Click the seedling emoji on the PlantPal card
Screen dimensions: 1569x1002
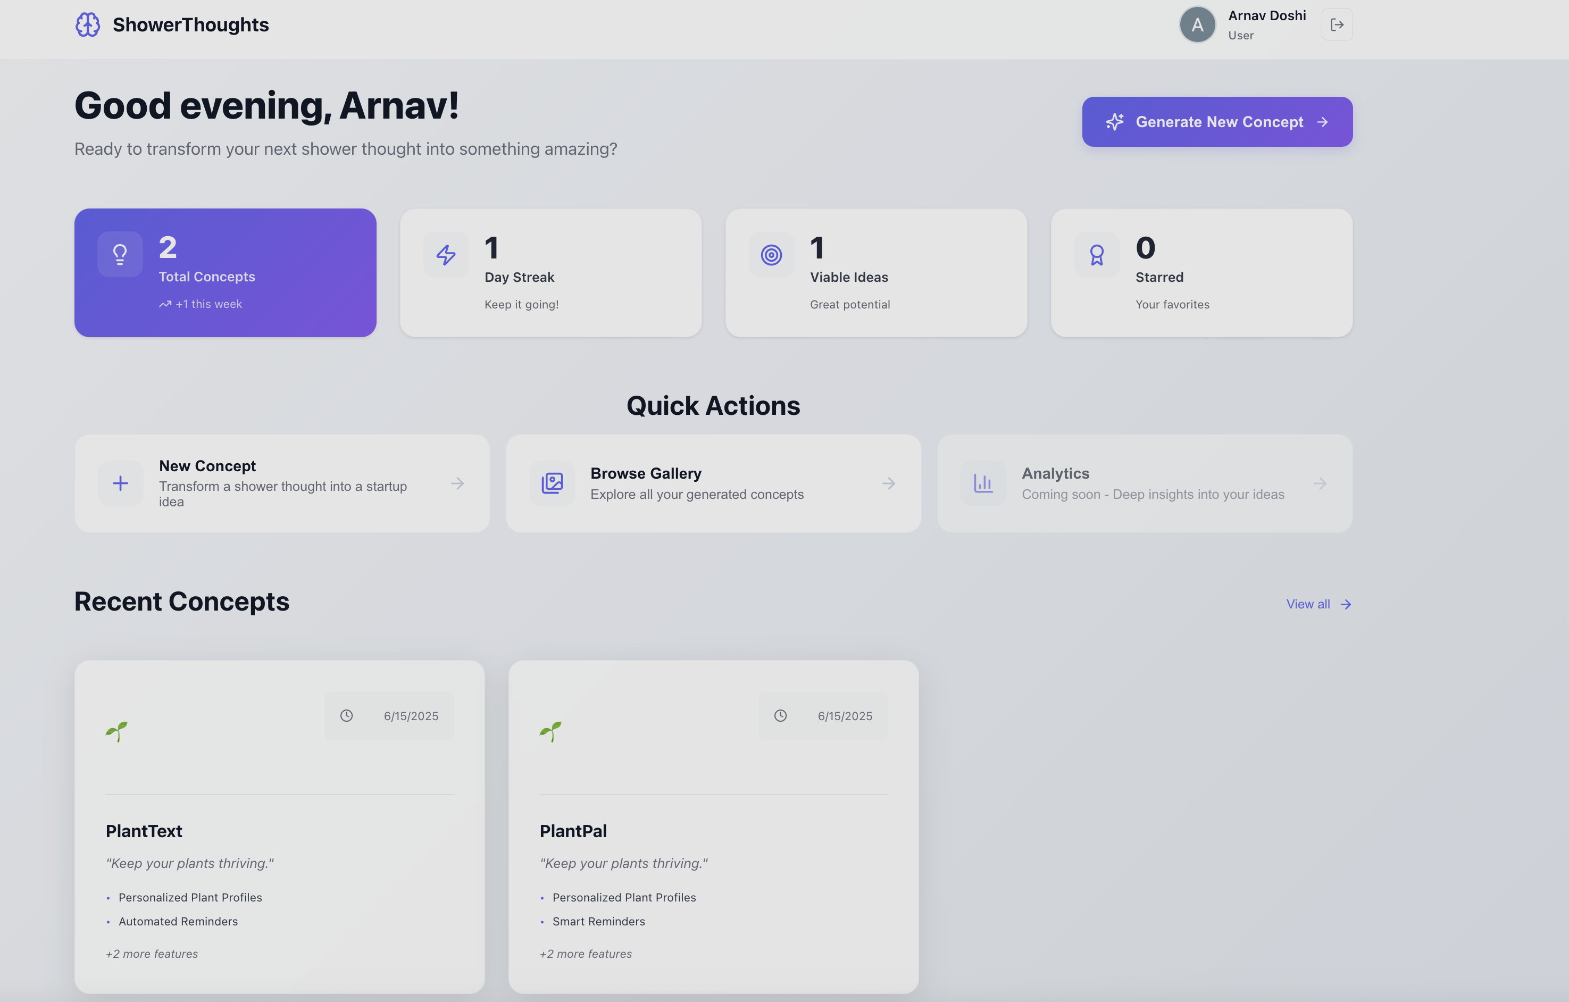pos(550,732)
